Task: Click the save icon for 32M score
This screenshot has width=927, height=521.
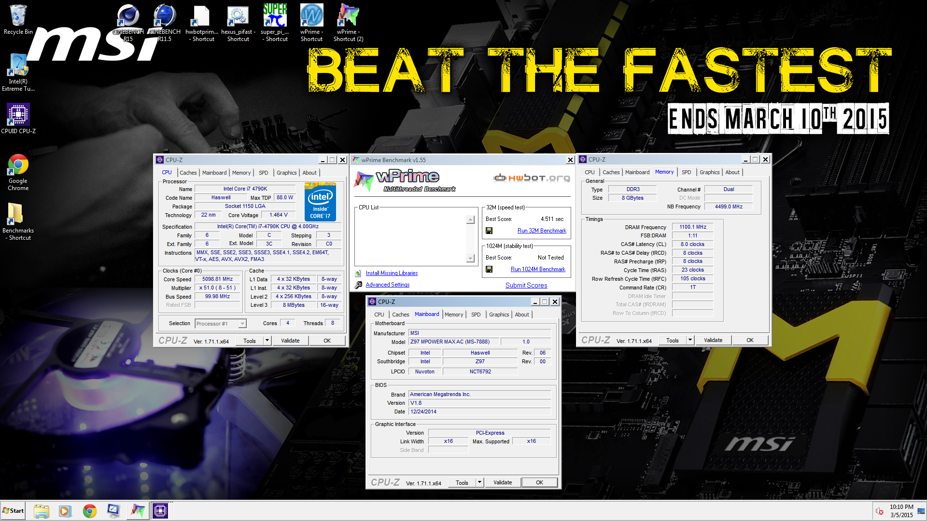Action: (x=489, y=231)
